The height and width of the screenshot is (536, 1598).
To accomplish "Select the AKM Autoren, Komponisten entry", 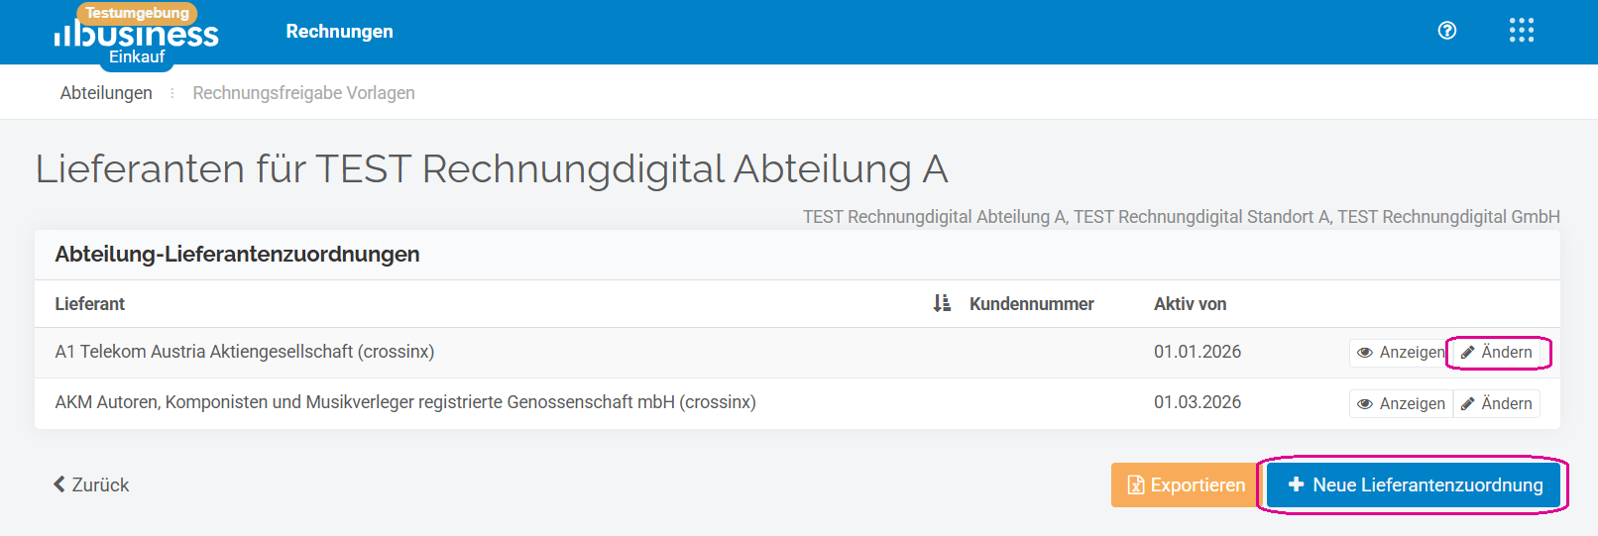I will (x=405, y=402).
